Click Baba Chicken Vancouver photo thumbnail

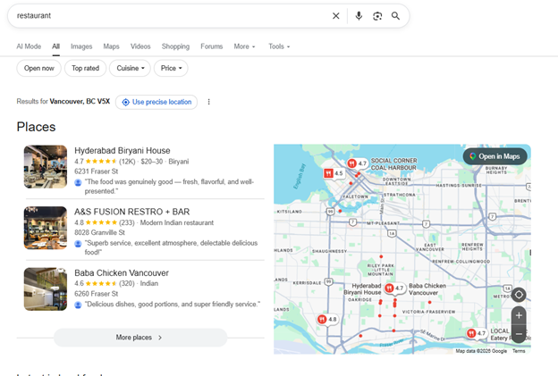(x=46, y=289)
